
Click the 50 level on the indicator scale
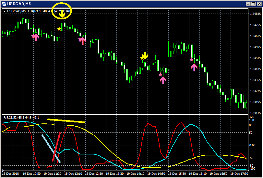coord(251,133)
